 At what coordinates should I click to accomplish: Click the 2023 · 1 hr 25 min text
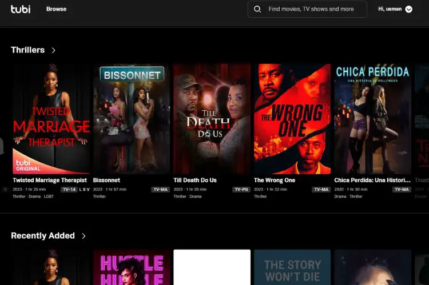[29, 190]
